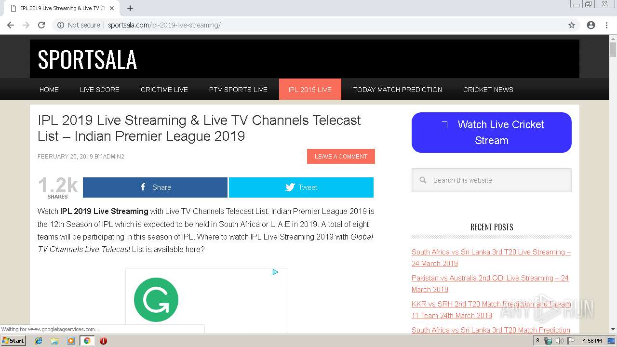
Task: Click the Action Center flag tray icon
Action: pos(571,341)
